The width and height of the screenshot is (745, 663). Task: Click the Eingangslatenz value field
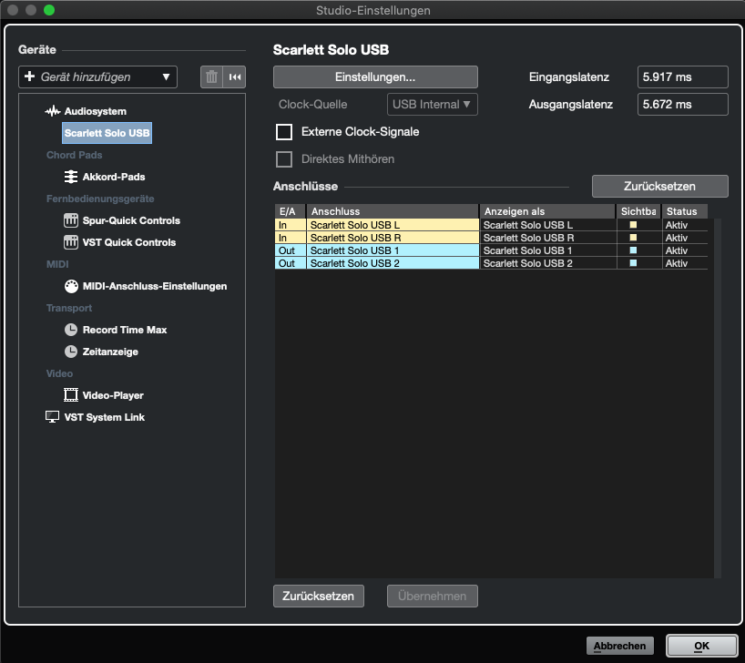coord(682,77)
